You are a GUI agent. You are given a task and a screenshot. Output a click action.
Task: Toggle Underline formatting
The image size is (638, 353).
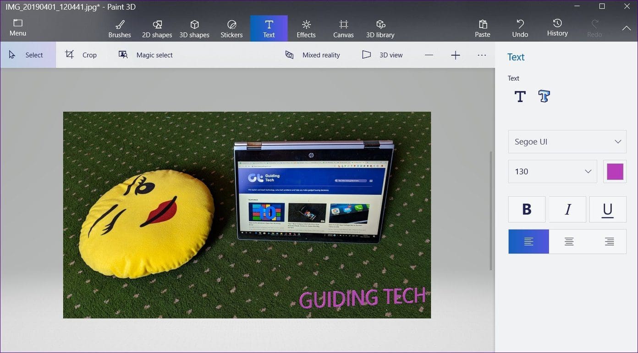(608, 209)
